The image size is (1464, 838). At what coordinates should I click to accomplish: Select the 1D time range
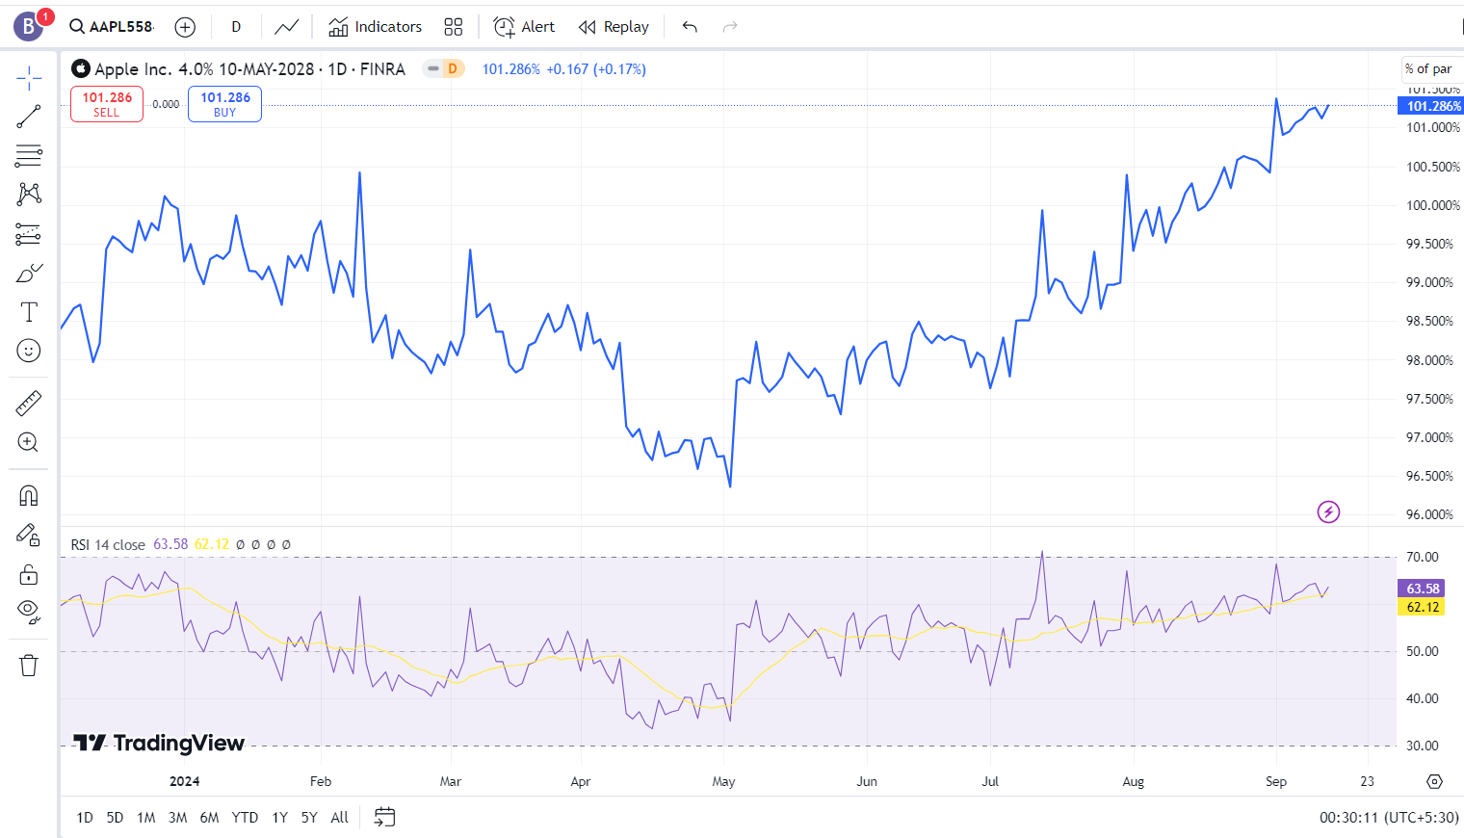click(x=85, y=818)
